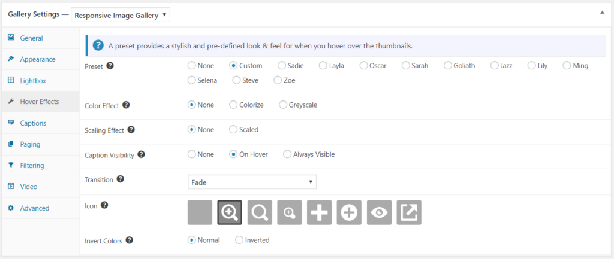Open the General settings tab

point(40,38)
